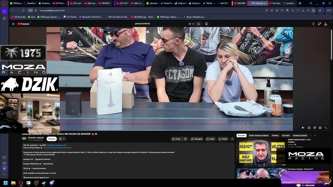Open Opera sidebar heart pinboards icon
Image resolution: width=333 pixels, height=187 pixels.
(4, 158)
